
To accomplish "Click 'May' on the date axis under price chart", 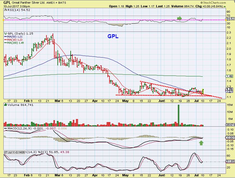I will (125, 101).
